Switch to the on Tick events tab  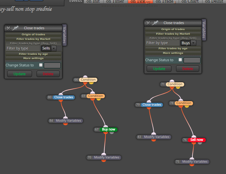[140, 1]
